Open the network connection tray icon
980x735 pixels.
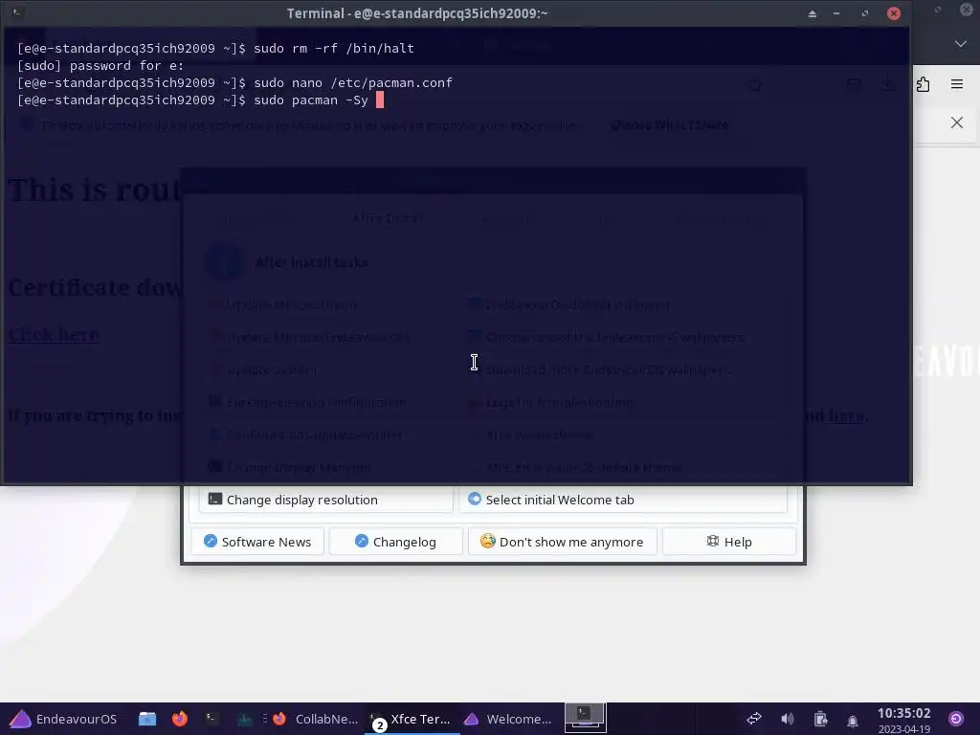(x=754, y=719)
